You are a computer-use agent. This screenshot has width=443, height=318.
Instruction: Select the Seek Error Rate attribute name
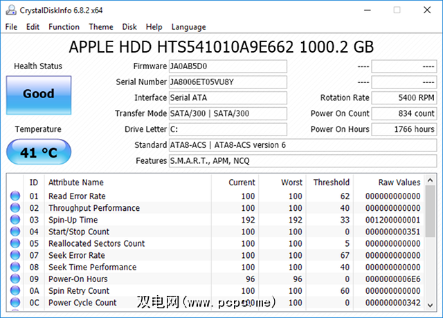(x=77, y=255)
